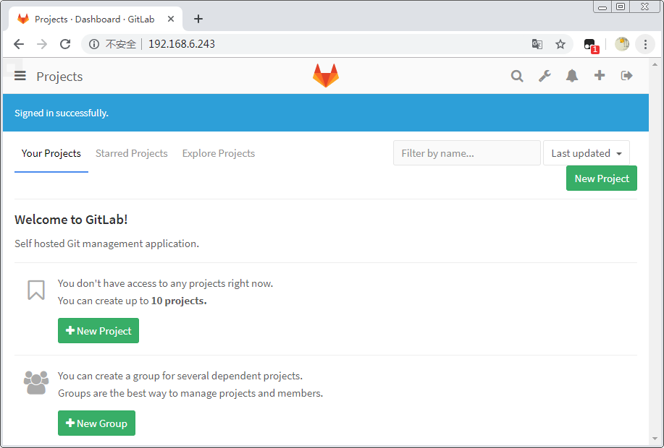Click the site information icon in address bar
664x448 pixels.
[94, 44]
